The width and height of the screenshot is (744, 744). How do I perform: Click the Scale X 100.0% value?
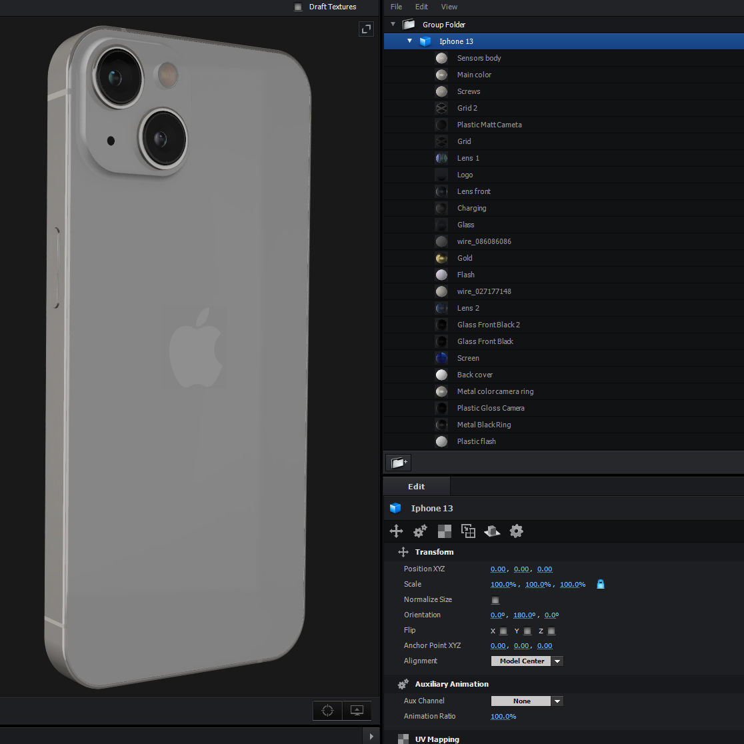point(503,585)
